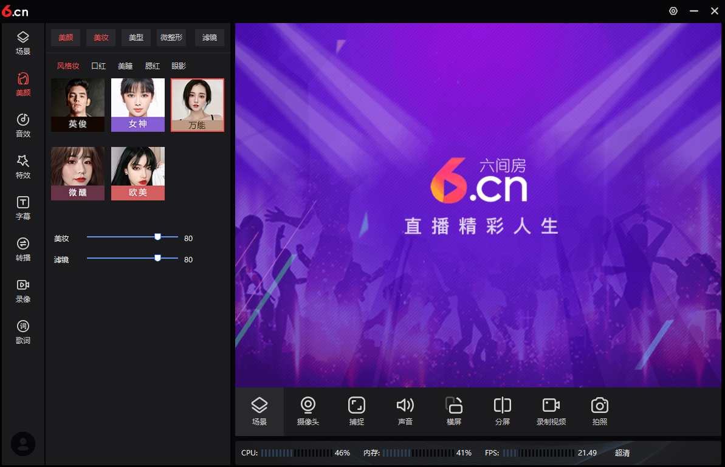Screen dimensions: 725x467
Task: Open the 声音 sound toolbar icon
Action: 405,411
